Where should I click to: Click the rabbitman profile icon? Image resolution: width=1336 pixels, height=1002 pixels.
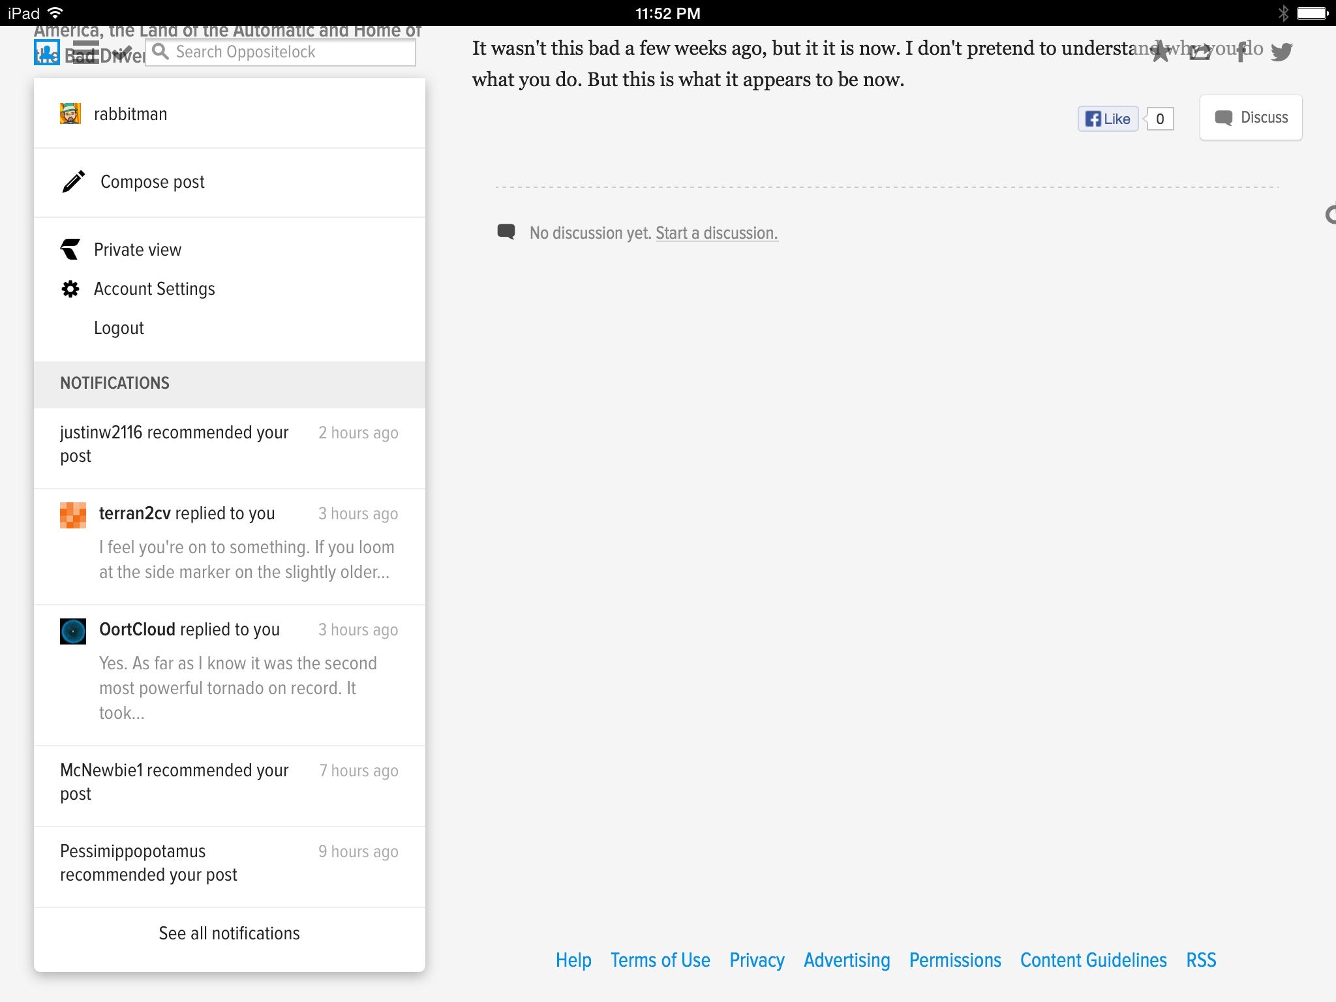pos(70,114)
